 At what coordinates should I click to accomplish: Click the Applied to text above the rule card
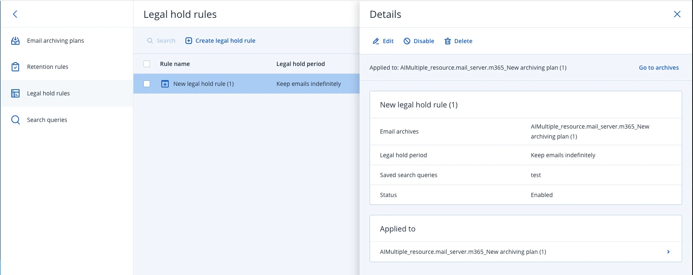coord(468,68)
